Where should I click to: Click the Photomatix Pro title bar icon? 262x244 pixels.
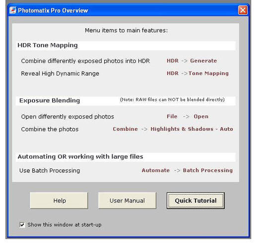point(12,10)
